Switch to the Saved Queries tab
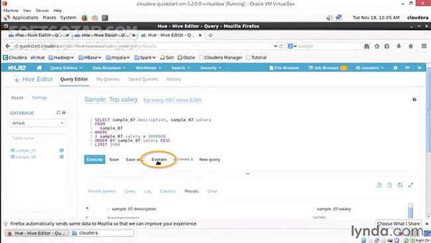The height and width of the screenshot is (243, 431). tap(143, 79)
